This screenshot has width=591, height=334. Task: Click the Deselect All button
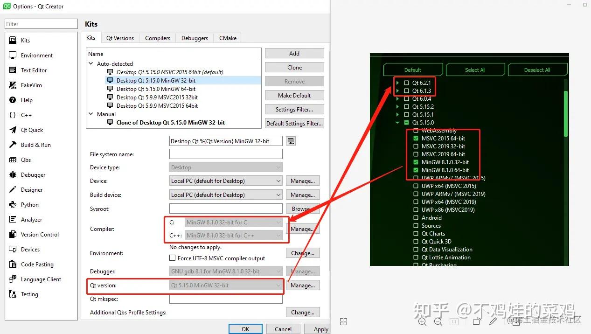[537, 69]
